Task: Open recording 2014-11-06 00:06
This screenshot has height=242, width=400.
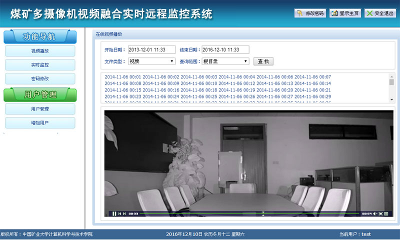Action: tap(274, 77)
